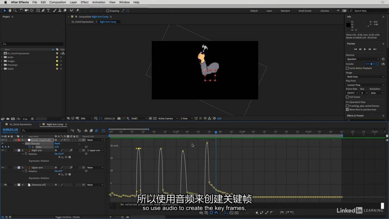Open the Layer menu

tap(73, 2)
